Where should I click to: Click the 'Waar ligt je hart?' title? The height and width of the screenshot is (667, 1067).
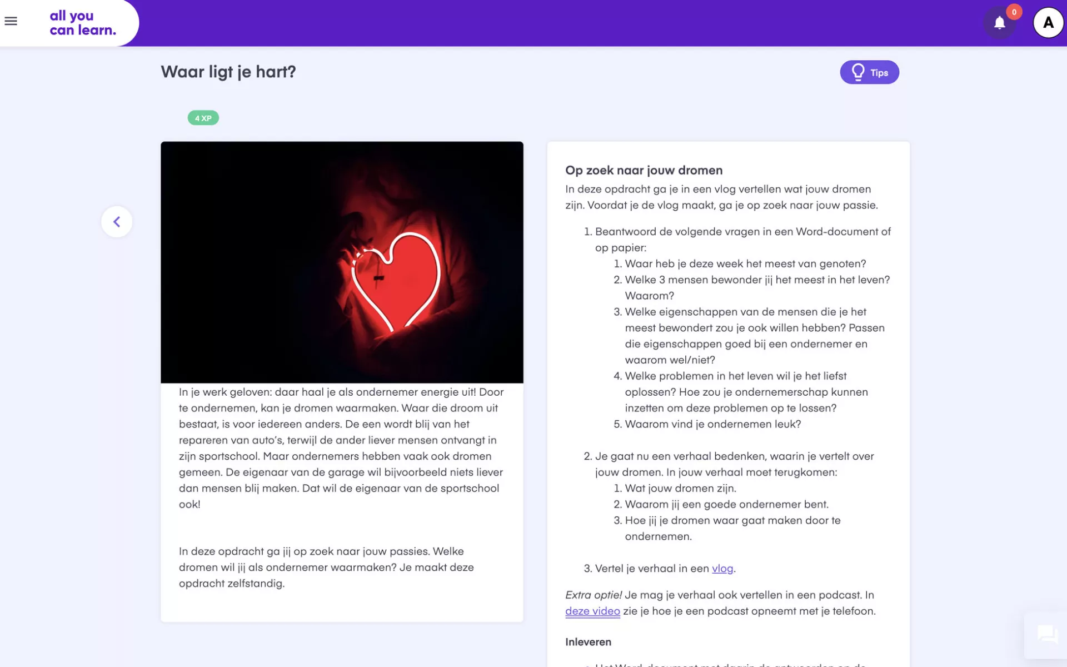coord(228,72)
